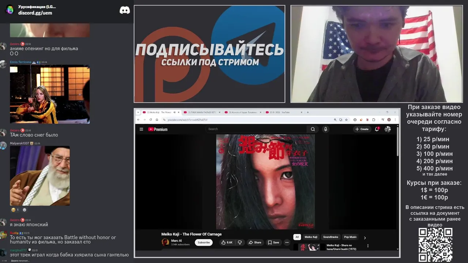Select the Meiko Kaji filter chip
468x263 pixels.
311,237
